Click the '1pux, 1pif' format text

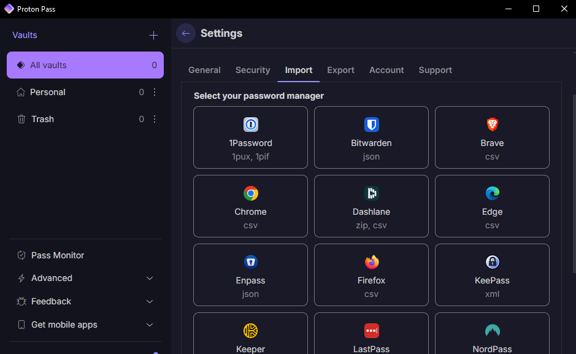pyautogui.click(x=250, y=157)
